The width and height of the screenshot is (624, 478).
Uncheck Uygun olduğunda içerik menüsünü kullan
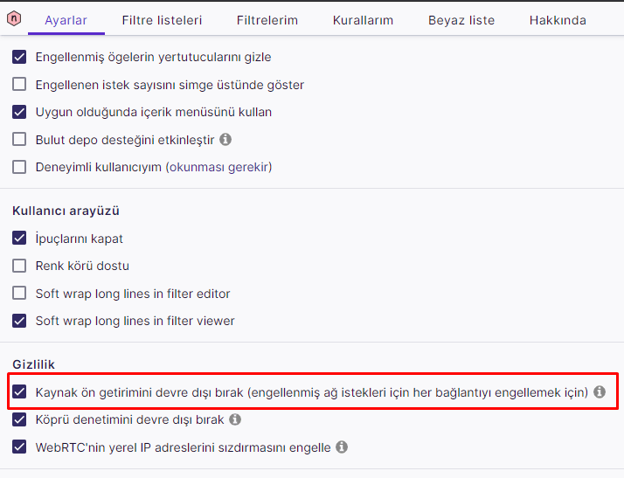pos(19,112)
